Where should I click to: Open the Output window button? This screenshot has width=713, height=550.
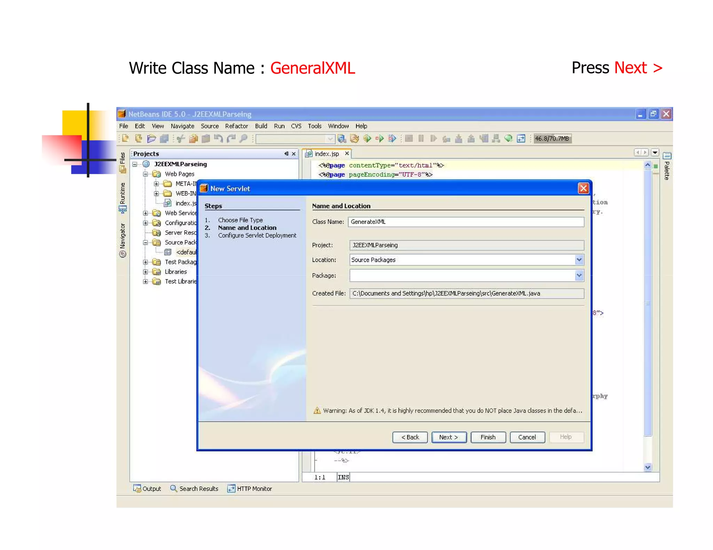tap(147, 488)
